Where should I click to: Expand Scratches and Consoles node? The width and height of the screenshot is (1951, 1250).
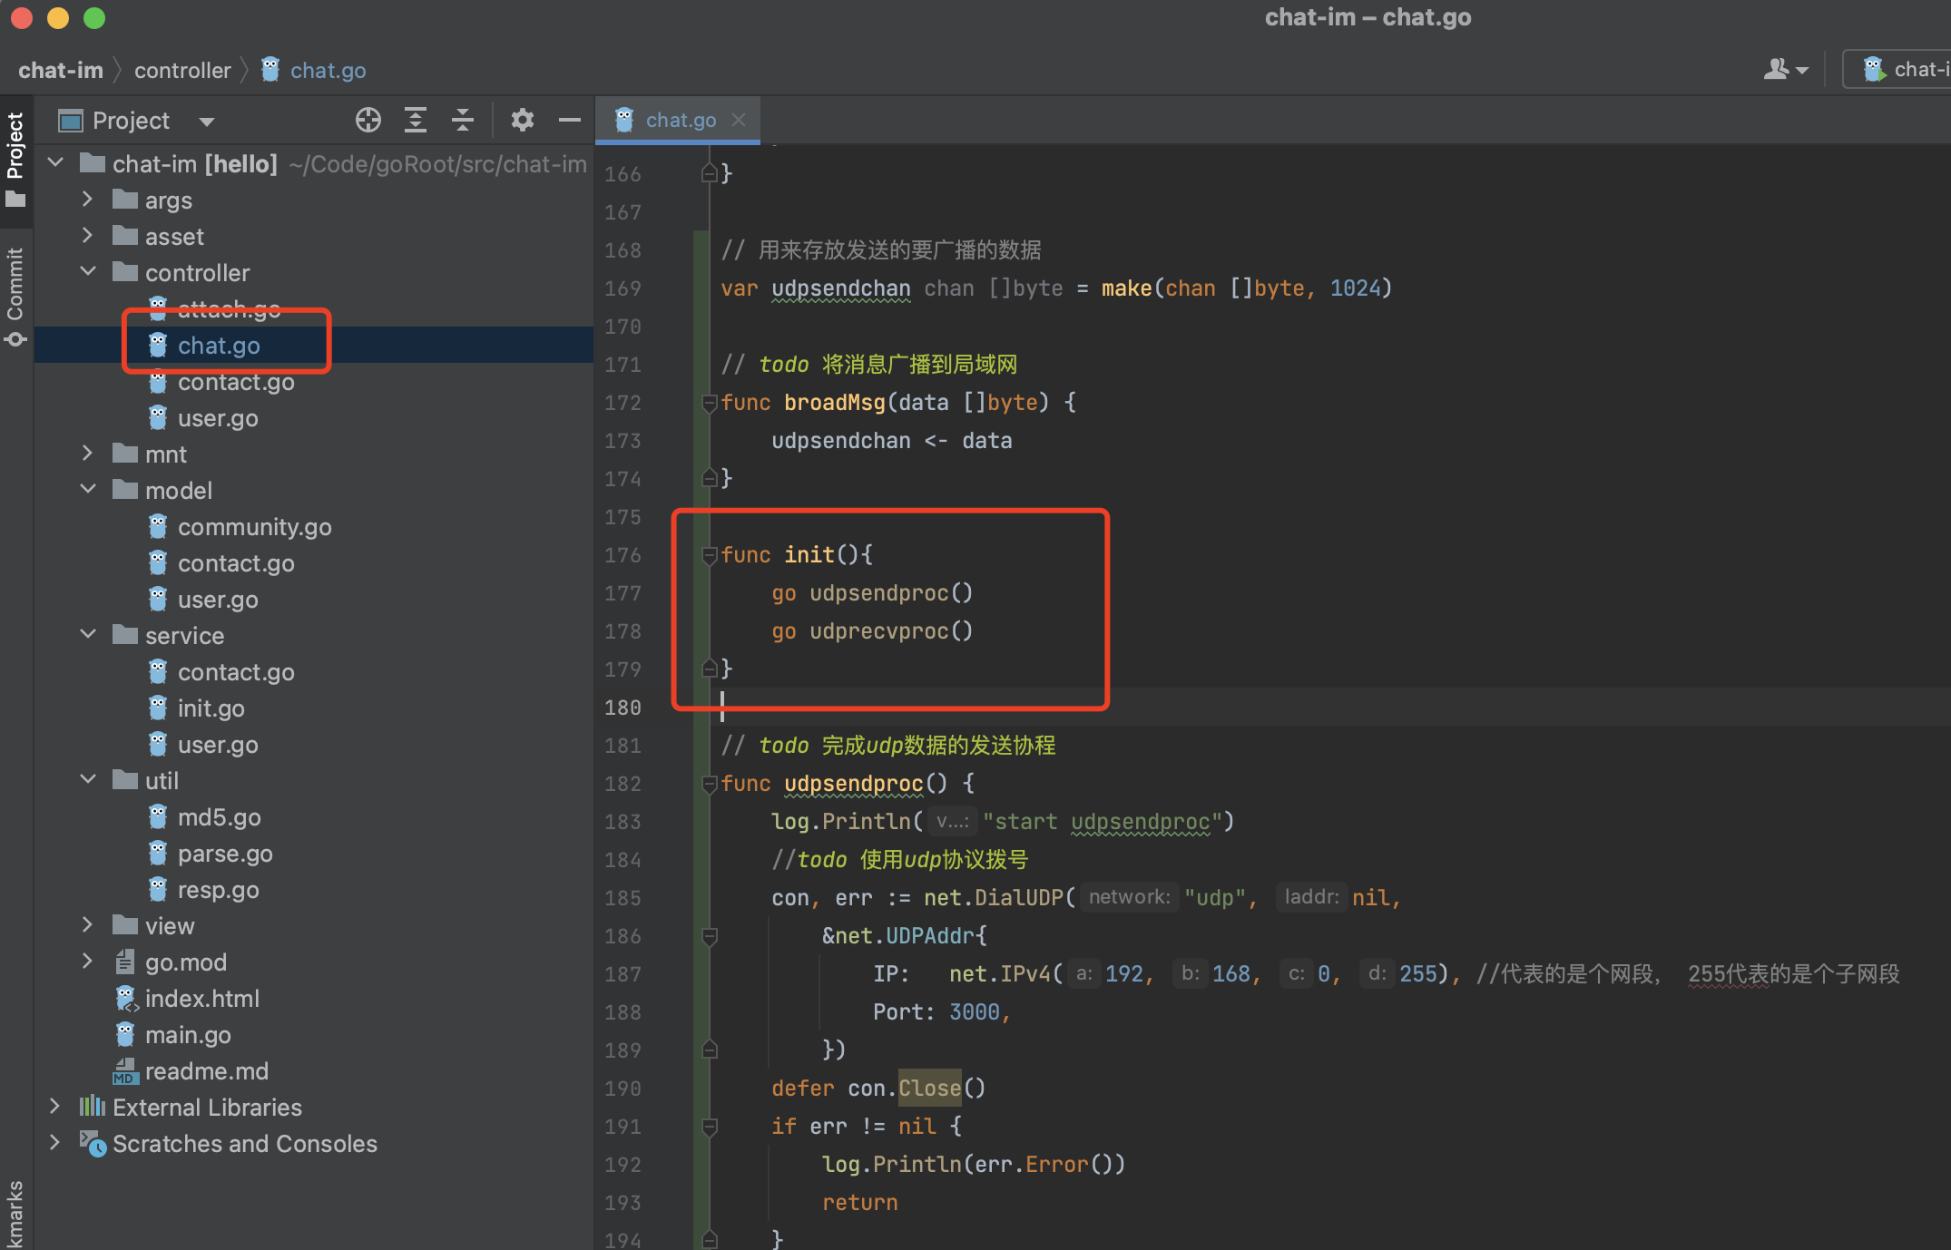(55, 1143)
